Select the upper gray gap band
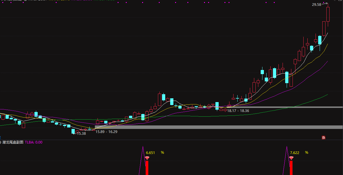 point(286,107)
